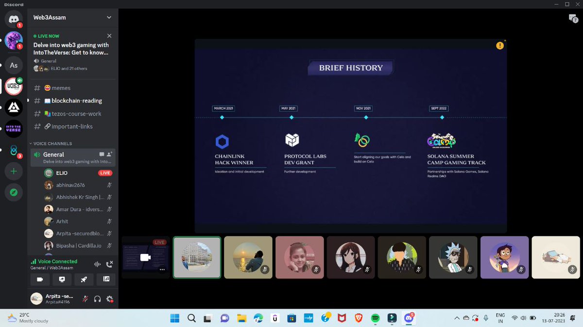Image resolution: width=583 pixels, height=327 pixels.
Task: Open Discord direct messages home icon
Action: pos(14,18)
